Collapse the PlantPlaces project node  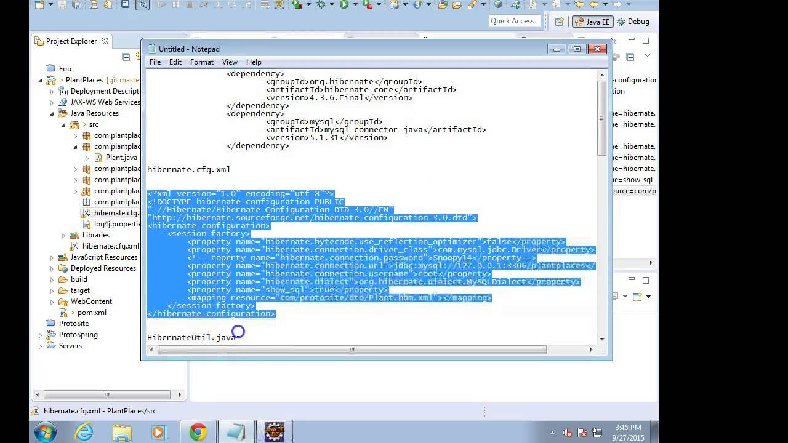click(41, 80)
